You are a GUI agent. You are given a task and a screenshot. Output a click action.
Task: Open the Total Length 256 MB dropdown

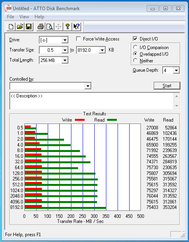[65, 60]
